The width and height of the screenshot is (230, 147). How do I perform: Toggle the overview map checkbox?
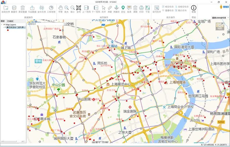[222, 24]
